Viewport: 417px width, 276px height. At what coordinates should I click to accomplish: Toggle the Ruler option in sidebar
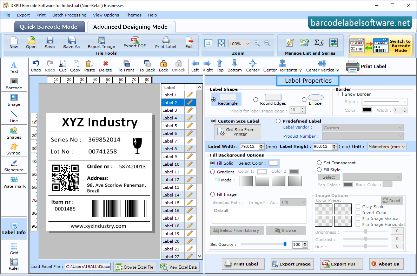pyautogui.click(x=14, y=264)
